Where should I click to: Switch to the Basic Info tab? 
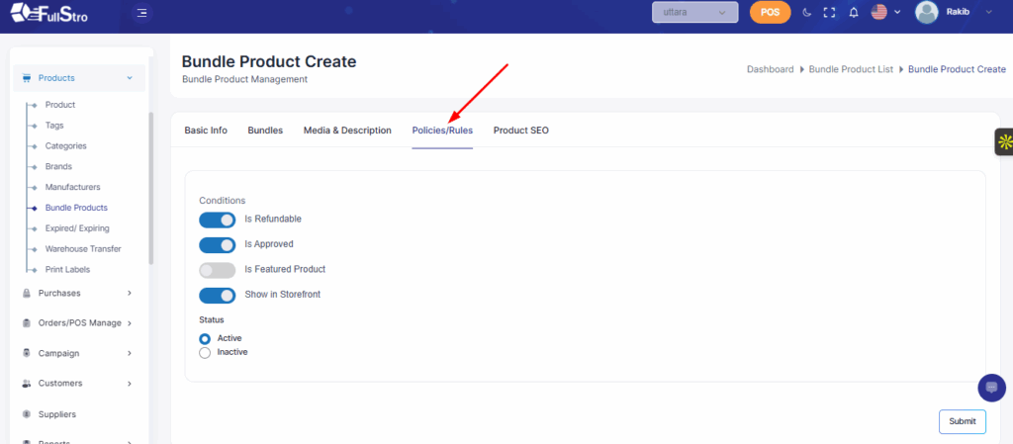point(206,131)
